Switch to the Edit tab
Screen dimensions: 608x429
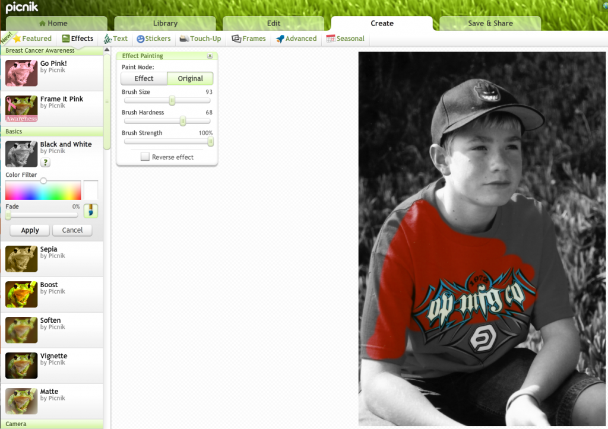click(x=273, y=23)
